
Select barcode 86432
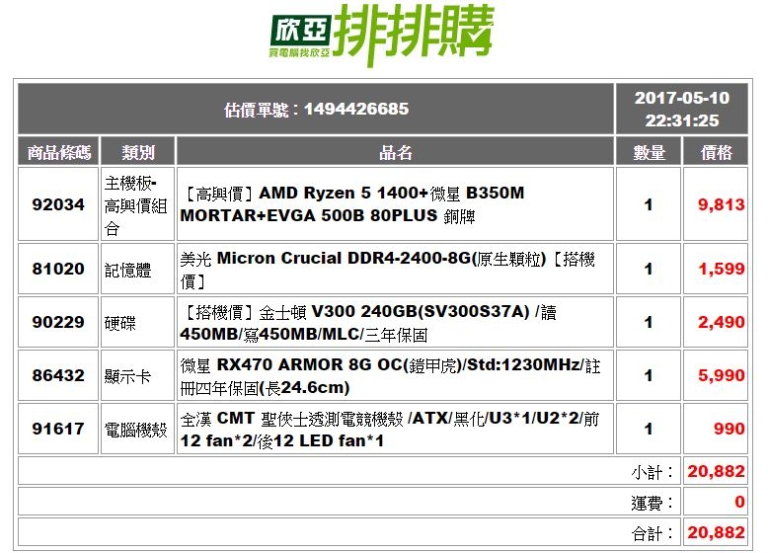[58, 375]
